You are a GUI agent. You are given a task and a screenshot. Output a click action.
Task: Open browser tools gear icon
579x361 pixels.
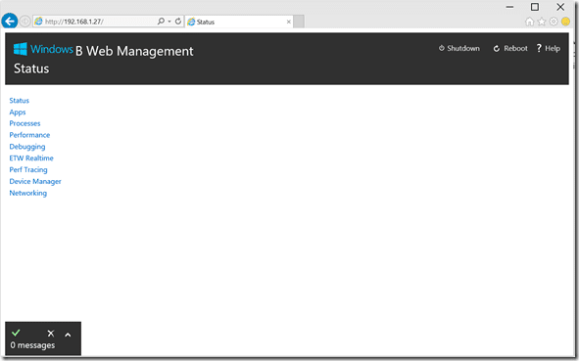click(554, 22)
